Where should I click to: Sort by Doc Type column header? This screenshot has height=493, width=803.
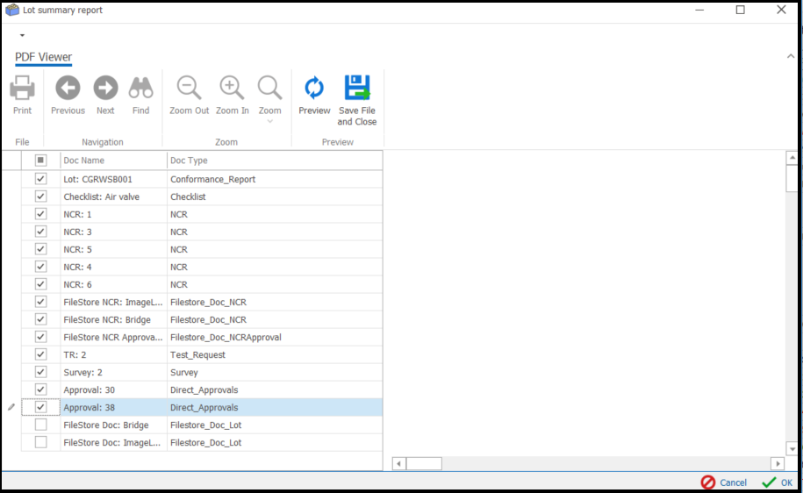[x=274, y=161]
